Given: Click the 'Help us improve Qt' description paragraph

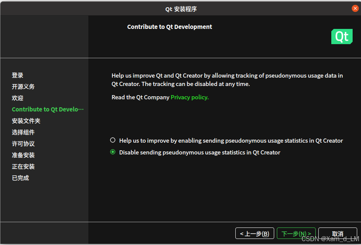Looking at the screenshot, I should [x=227, y=80].
